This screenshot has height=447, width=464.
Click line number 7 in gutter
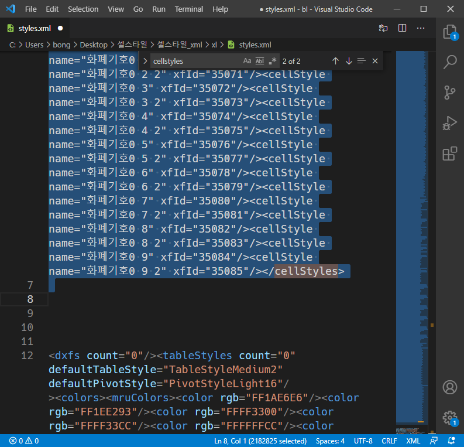pyautogui.click(x=30, y=285)
